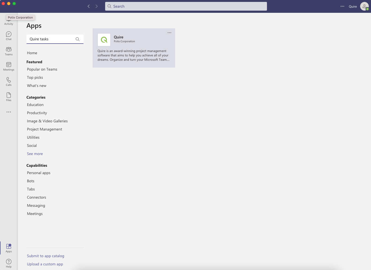Image resolution: width=371 pixels, height=270 pixels.
Task: Focus the top Search bar
Action: 186,6
